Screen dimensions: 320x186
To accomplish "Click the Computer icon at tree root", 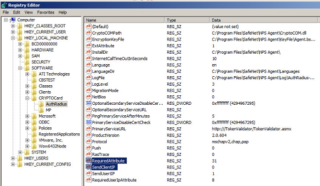I will click(x=13, y=20).
